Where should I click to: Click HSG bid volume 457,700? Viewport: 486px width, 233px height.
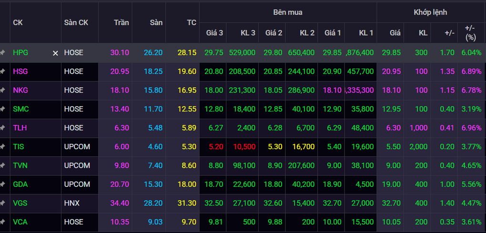(x=361, y=71)
